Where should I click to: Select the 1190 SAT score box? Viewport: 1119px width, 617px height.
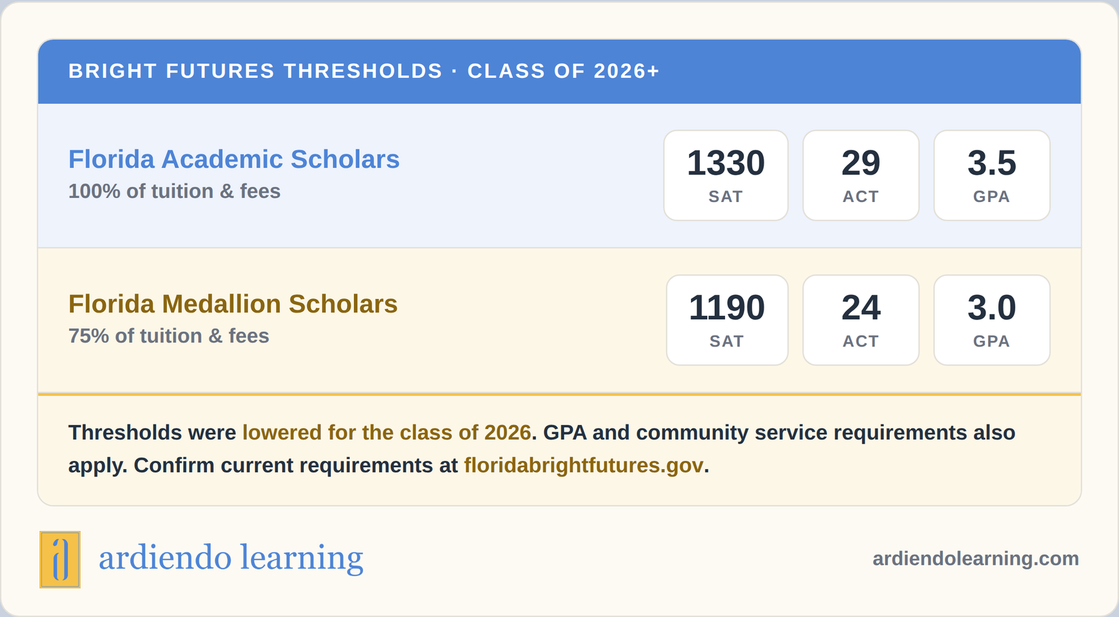[x=727, y=320]
